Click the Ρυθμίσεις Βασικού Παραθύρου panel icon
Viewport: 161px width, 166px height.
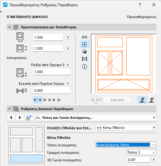(16, 109)
